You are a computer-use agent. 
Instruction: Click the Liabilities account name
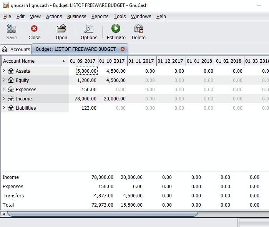click(26, 108)
